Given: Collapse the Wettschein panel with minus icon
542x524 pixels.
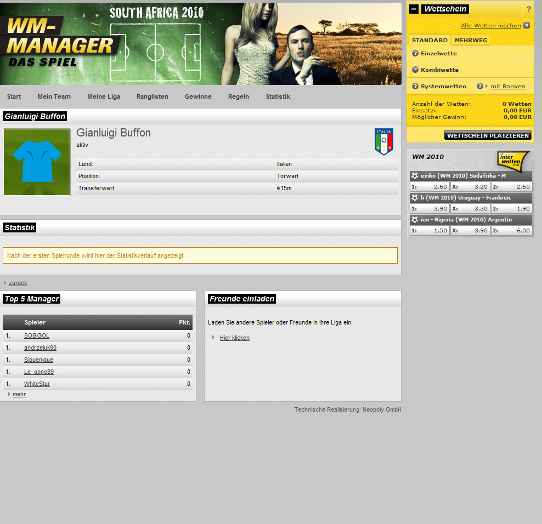Looking at the screenshot, I should (x=414, y=9).
